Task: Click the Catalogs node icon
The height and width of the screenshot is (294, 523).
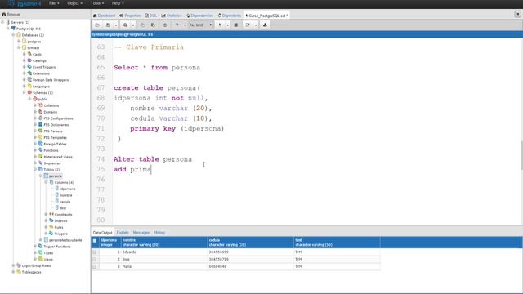Action: 29,60
